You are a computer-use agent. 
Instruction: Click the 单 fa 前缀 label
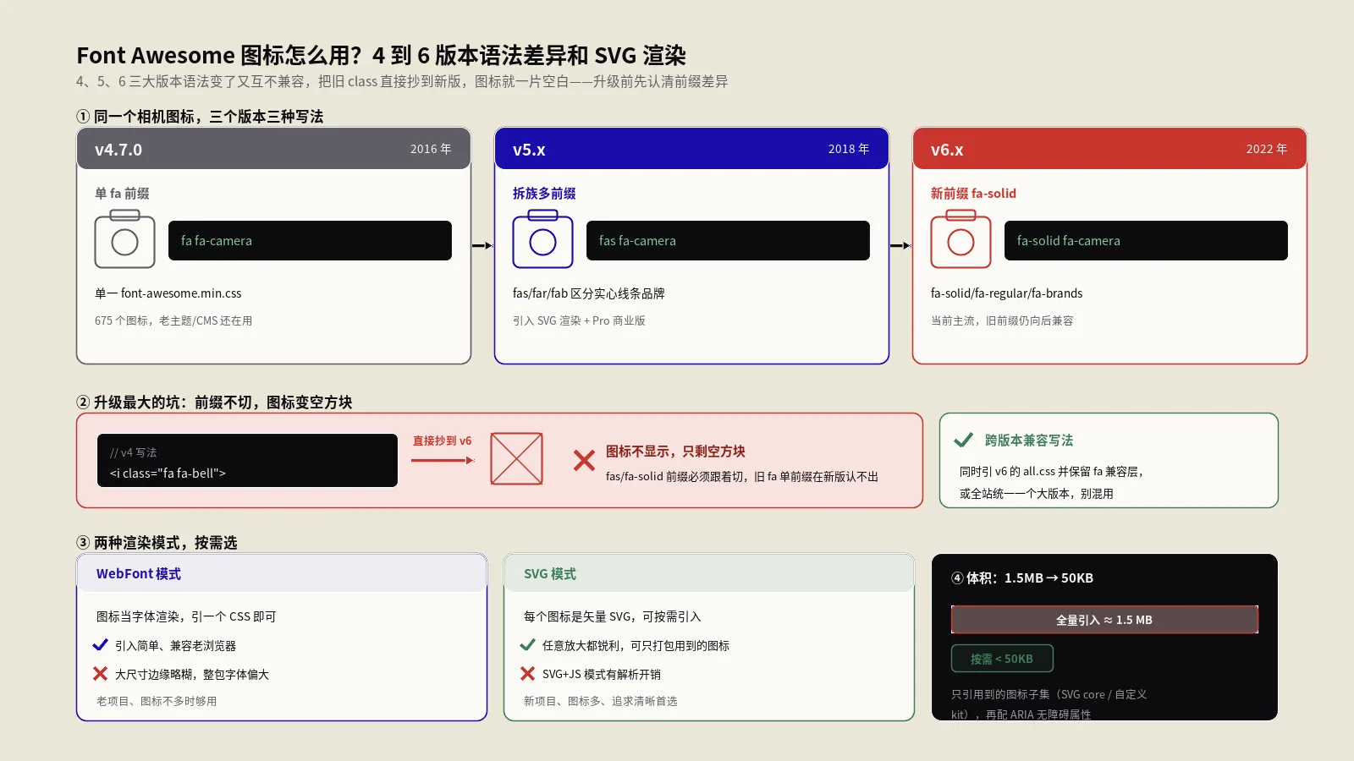pos(122,194)
